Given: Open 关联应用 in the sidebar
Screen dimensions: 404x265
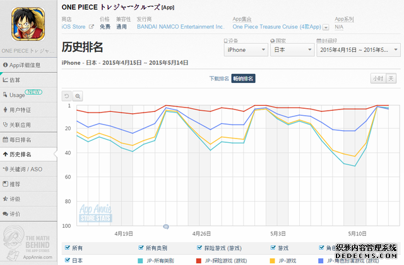Looking at the screenshot, I should 28,125.
